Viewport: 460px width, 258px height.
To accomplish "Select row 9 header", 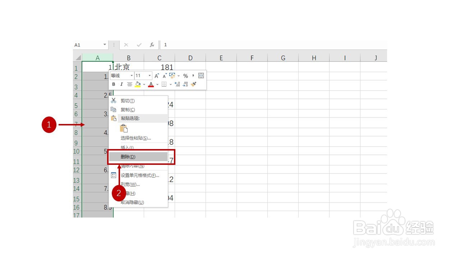I will (77, 142).
